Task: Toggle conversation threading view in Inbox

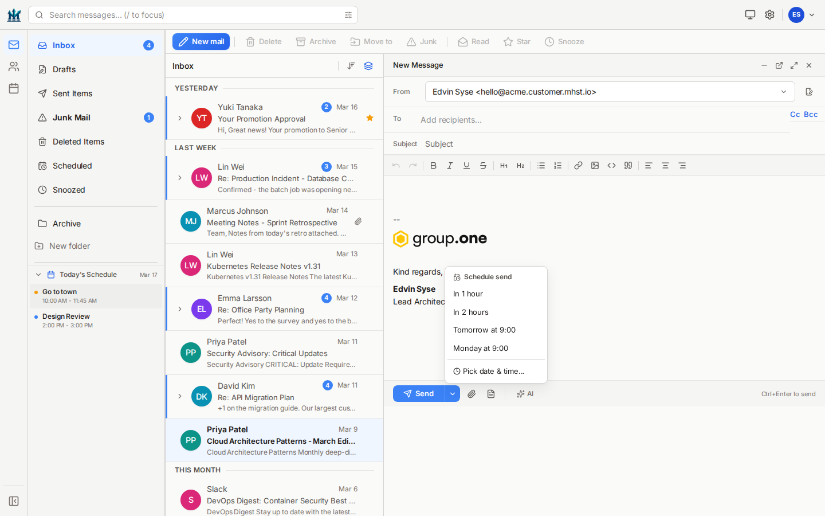Action: tap(368, 66)
